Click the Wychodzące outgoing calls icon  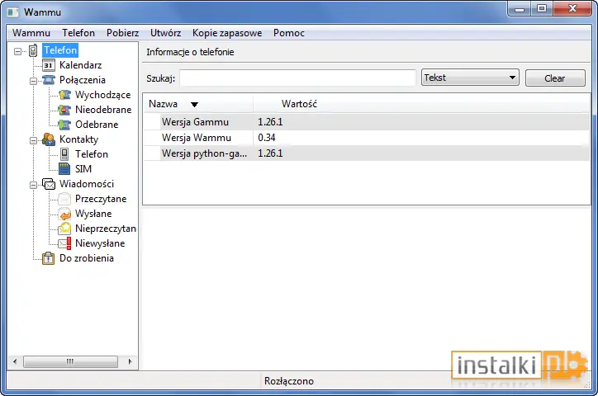click(x=64, y=95)
